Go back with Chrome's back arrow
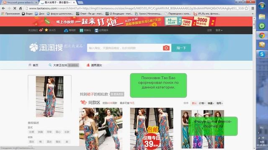 (x=3, y=8)
